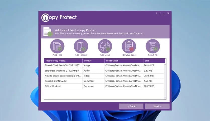Select KABEER KHAN CV.txt file

click(104, 81)
